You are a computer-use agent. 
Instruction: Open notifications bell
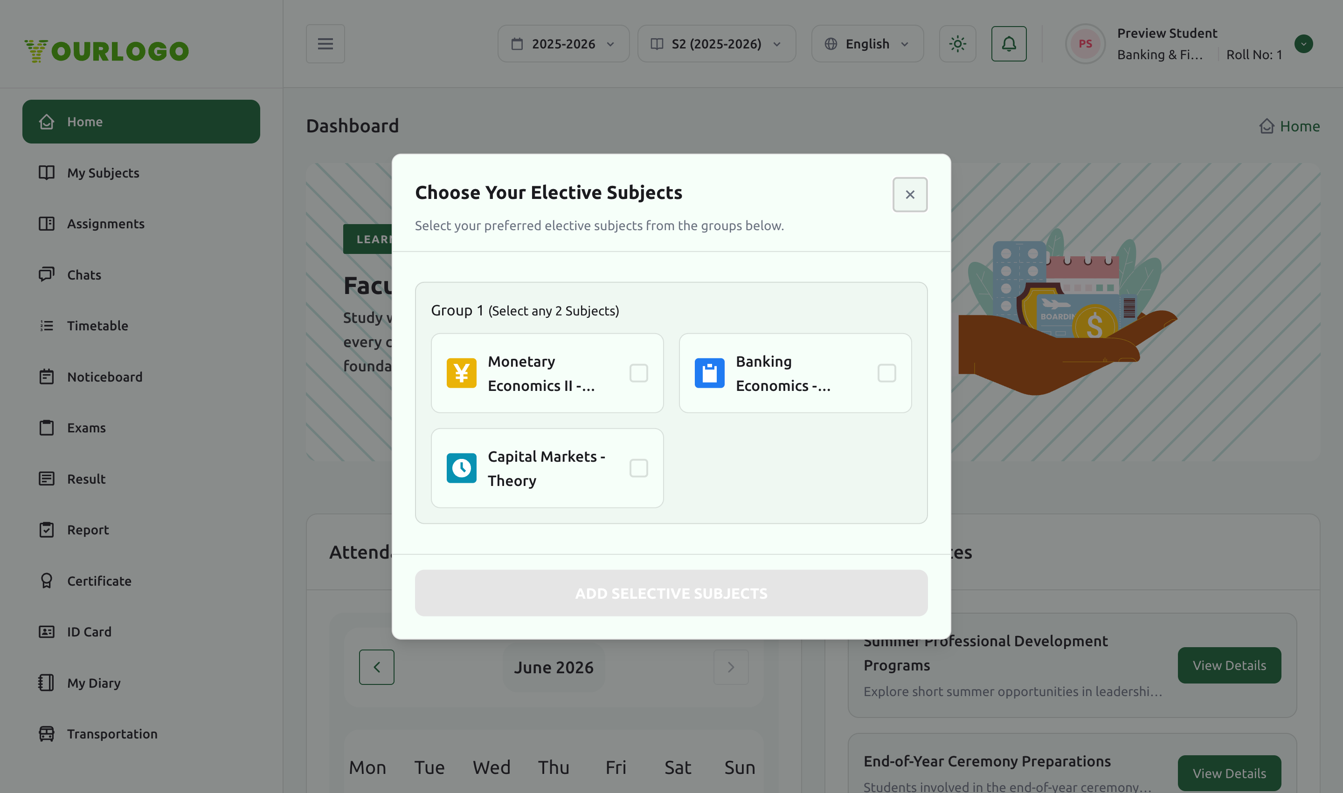point(1009,44)
